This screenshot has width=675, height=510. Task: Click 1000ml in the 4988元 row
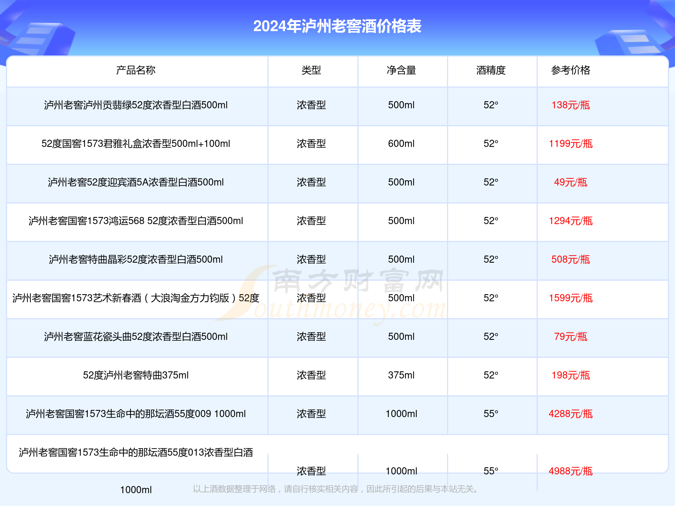(401, 471)
